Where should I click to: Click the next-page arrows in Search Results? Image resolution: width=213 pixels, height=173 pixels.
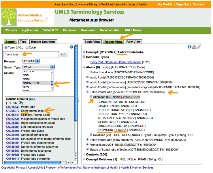(x=20, y=103)
